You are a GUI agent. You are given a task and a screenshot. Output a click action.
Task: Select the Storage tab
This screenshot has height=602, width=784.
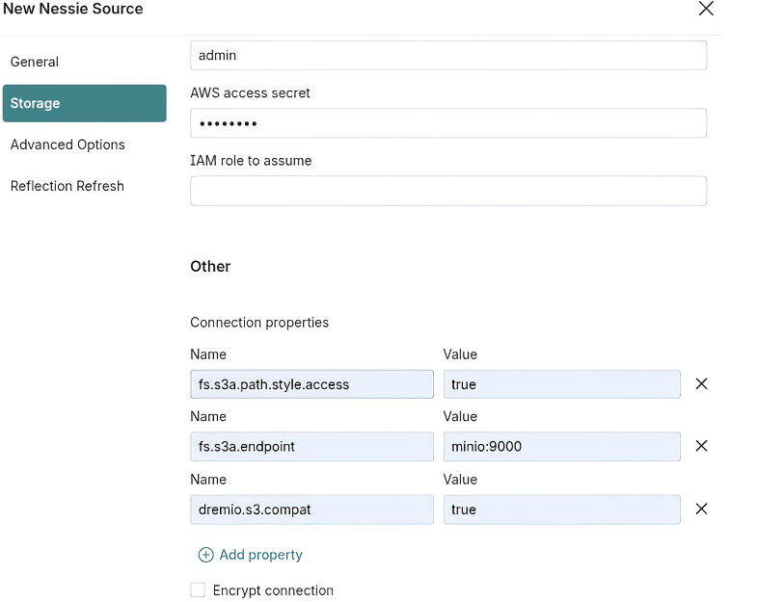coord(85,103)
